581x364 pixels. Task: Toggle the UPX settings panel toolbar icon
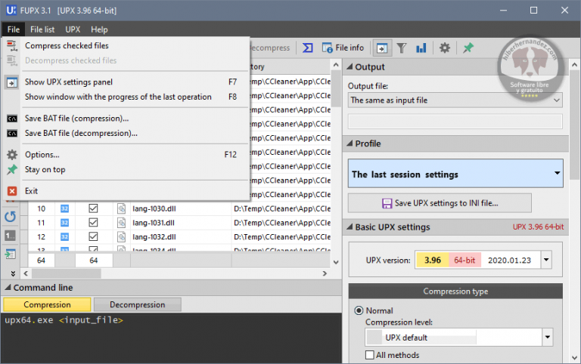coord(382,48)
